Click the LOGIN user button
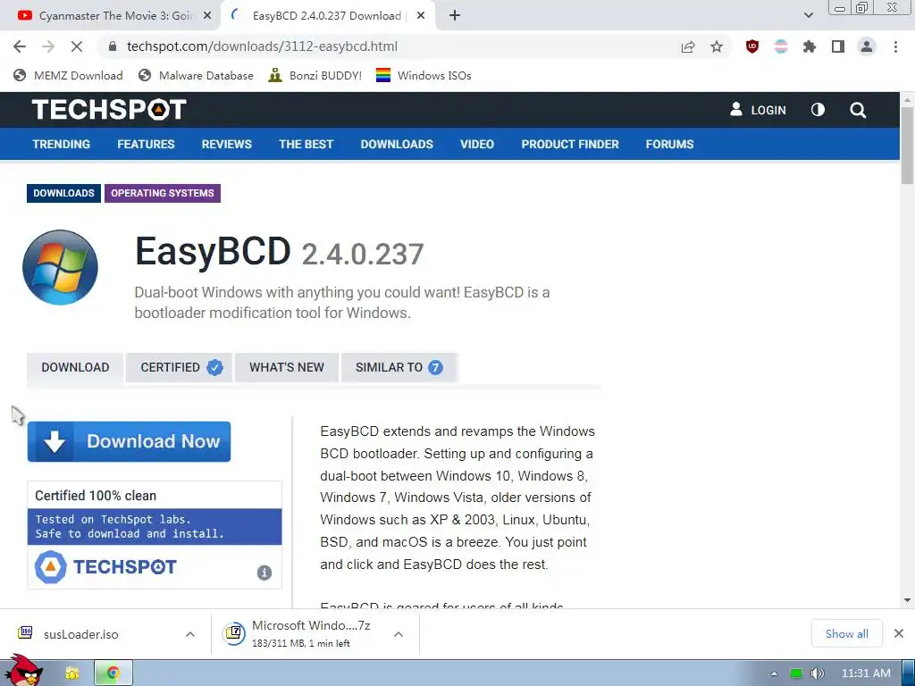915x686 pixels. coord(758,110)
